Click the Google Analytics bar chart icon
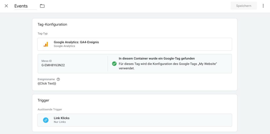 tap(46, 44)
